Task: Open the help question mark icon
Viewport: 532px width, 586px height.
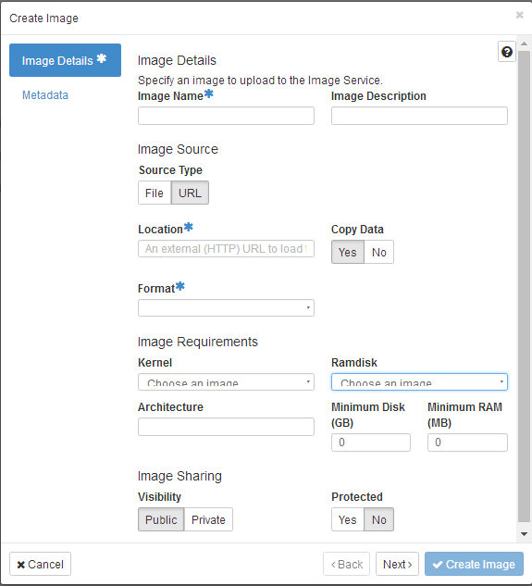Action: 507,52
